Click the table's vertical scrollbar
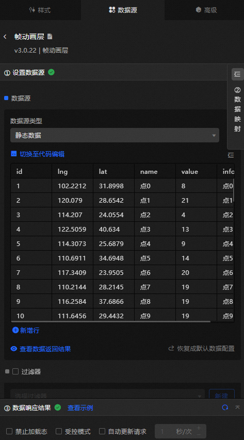 (x=233, y=190)
